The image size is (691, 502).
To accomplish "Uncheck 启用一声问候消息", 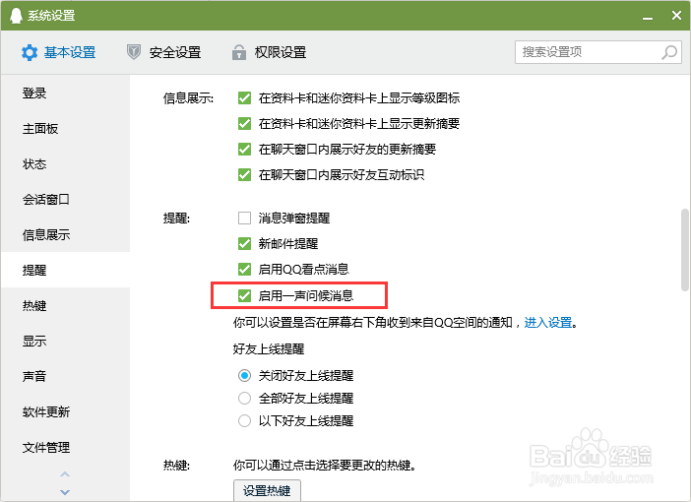I will [244, 295].
